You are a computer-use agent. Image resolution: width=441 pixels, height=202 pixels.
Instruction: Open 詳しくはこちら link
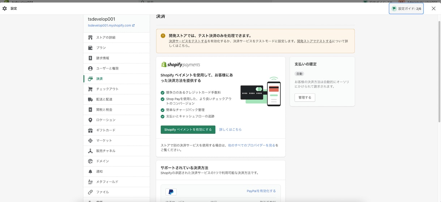(231, 130)
